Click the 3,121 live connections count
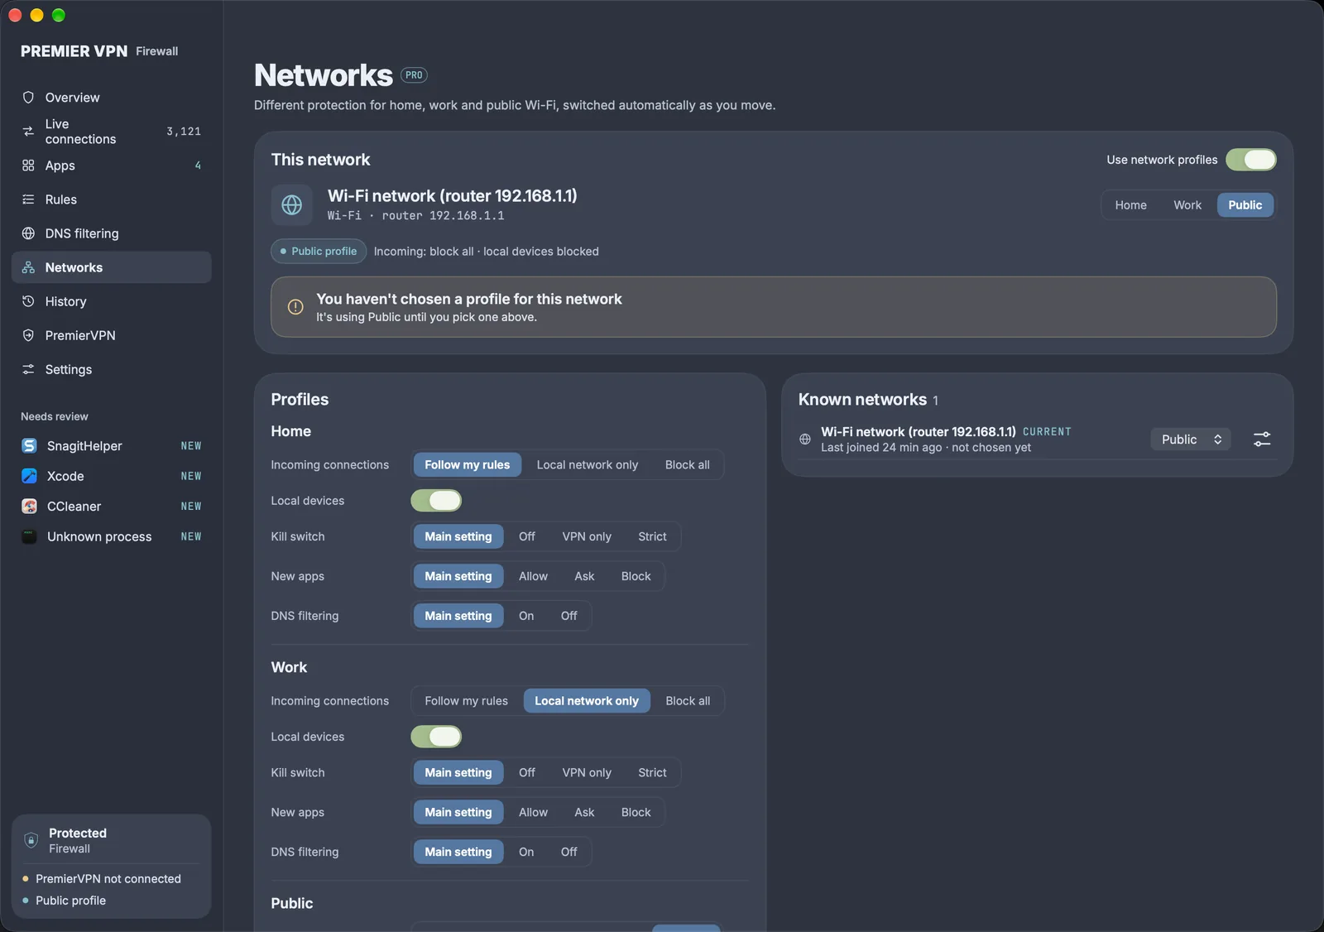This screenshot has height=932, width=1324. click(x=184, y=132)
